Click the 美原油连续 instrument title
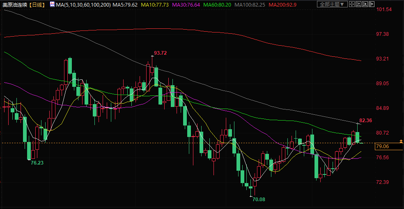This screenshot has width=404, height=209. pyautogui.click(x=16, y=5)
